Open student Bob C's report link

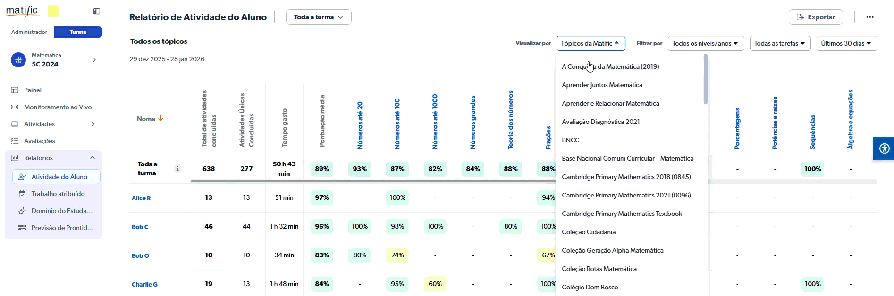tap(140, 227)
